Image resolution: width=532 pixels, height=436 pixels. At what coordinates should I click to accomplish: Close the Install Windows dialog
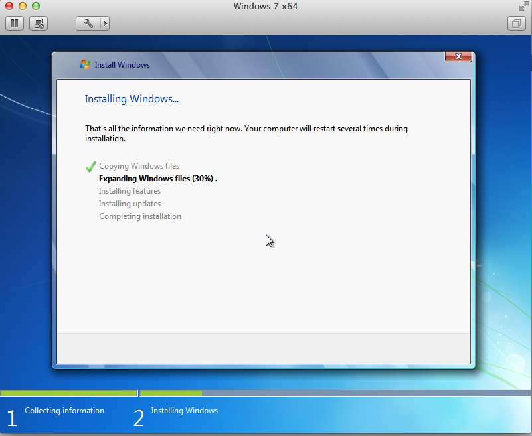458,56
